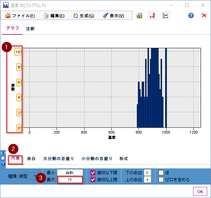Open help with the blue question-mark icon

point(191,15)
